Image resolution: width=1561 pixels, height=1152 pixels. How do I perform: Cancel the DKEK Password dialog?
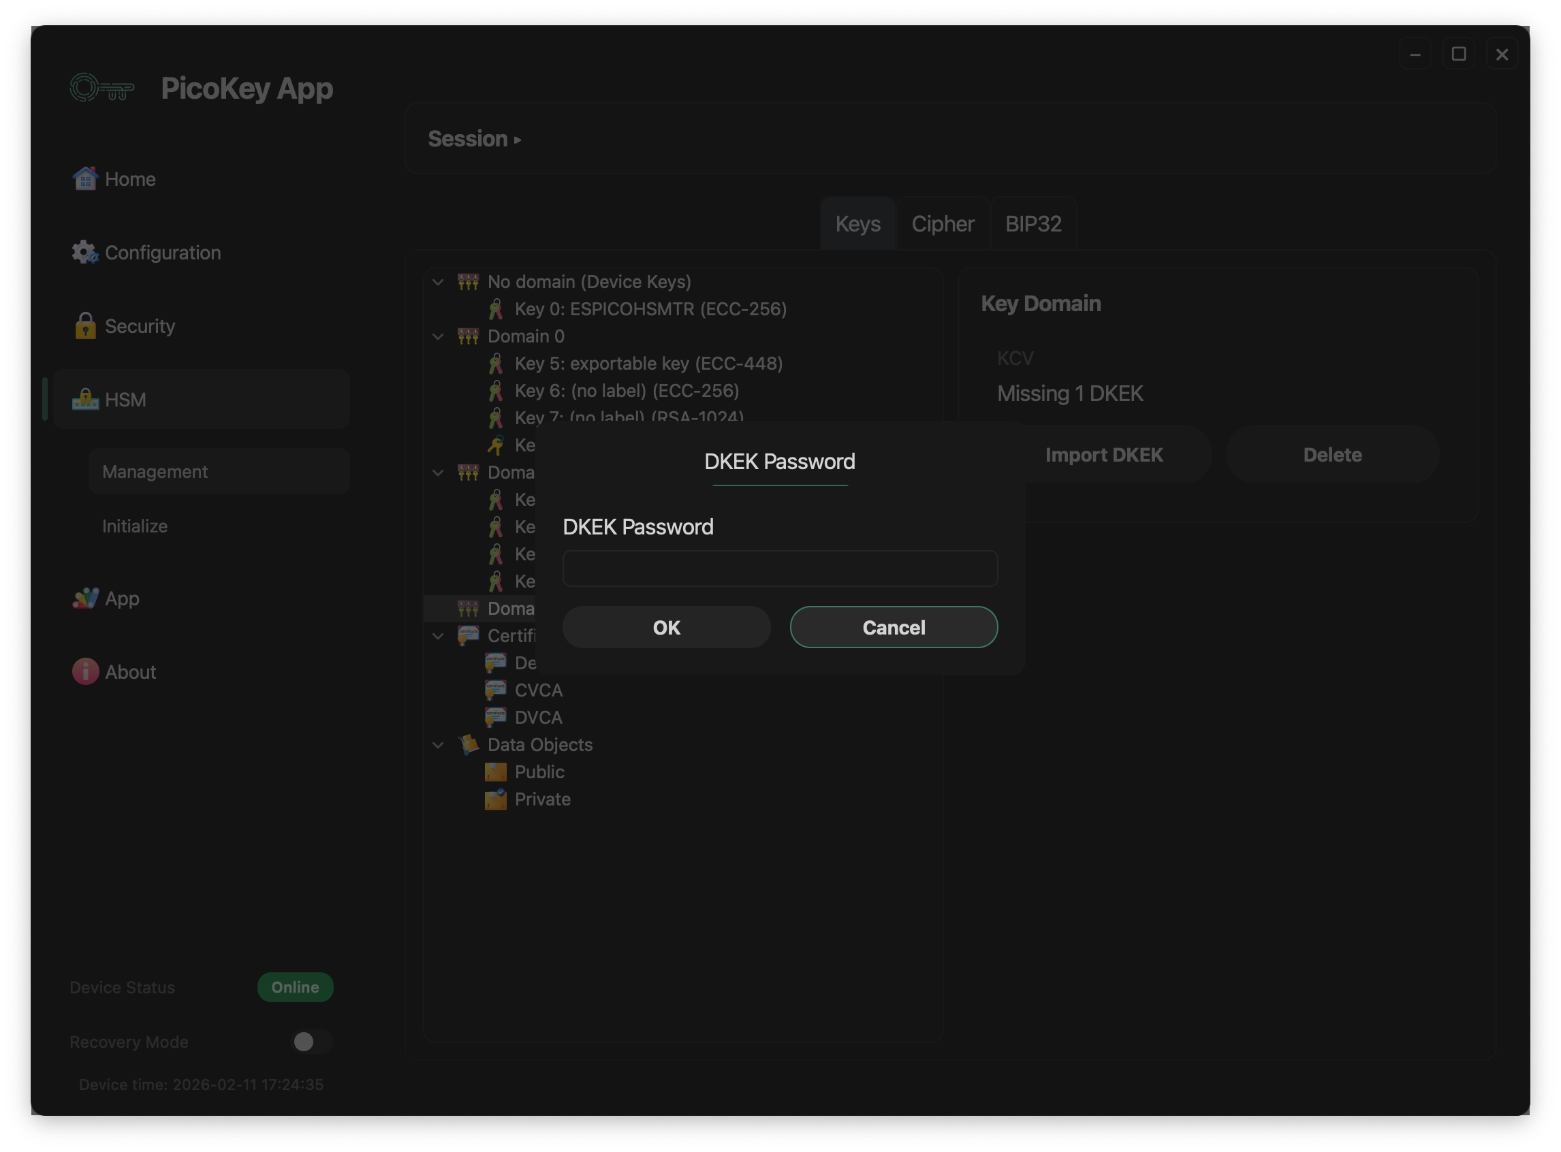click(x=894, y=627)
